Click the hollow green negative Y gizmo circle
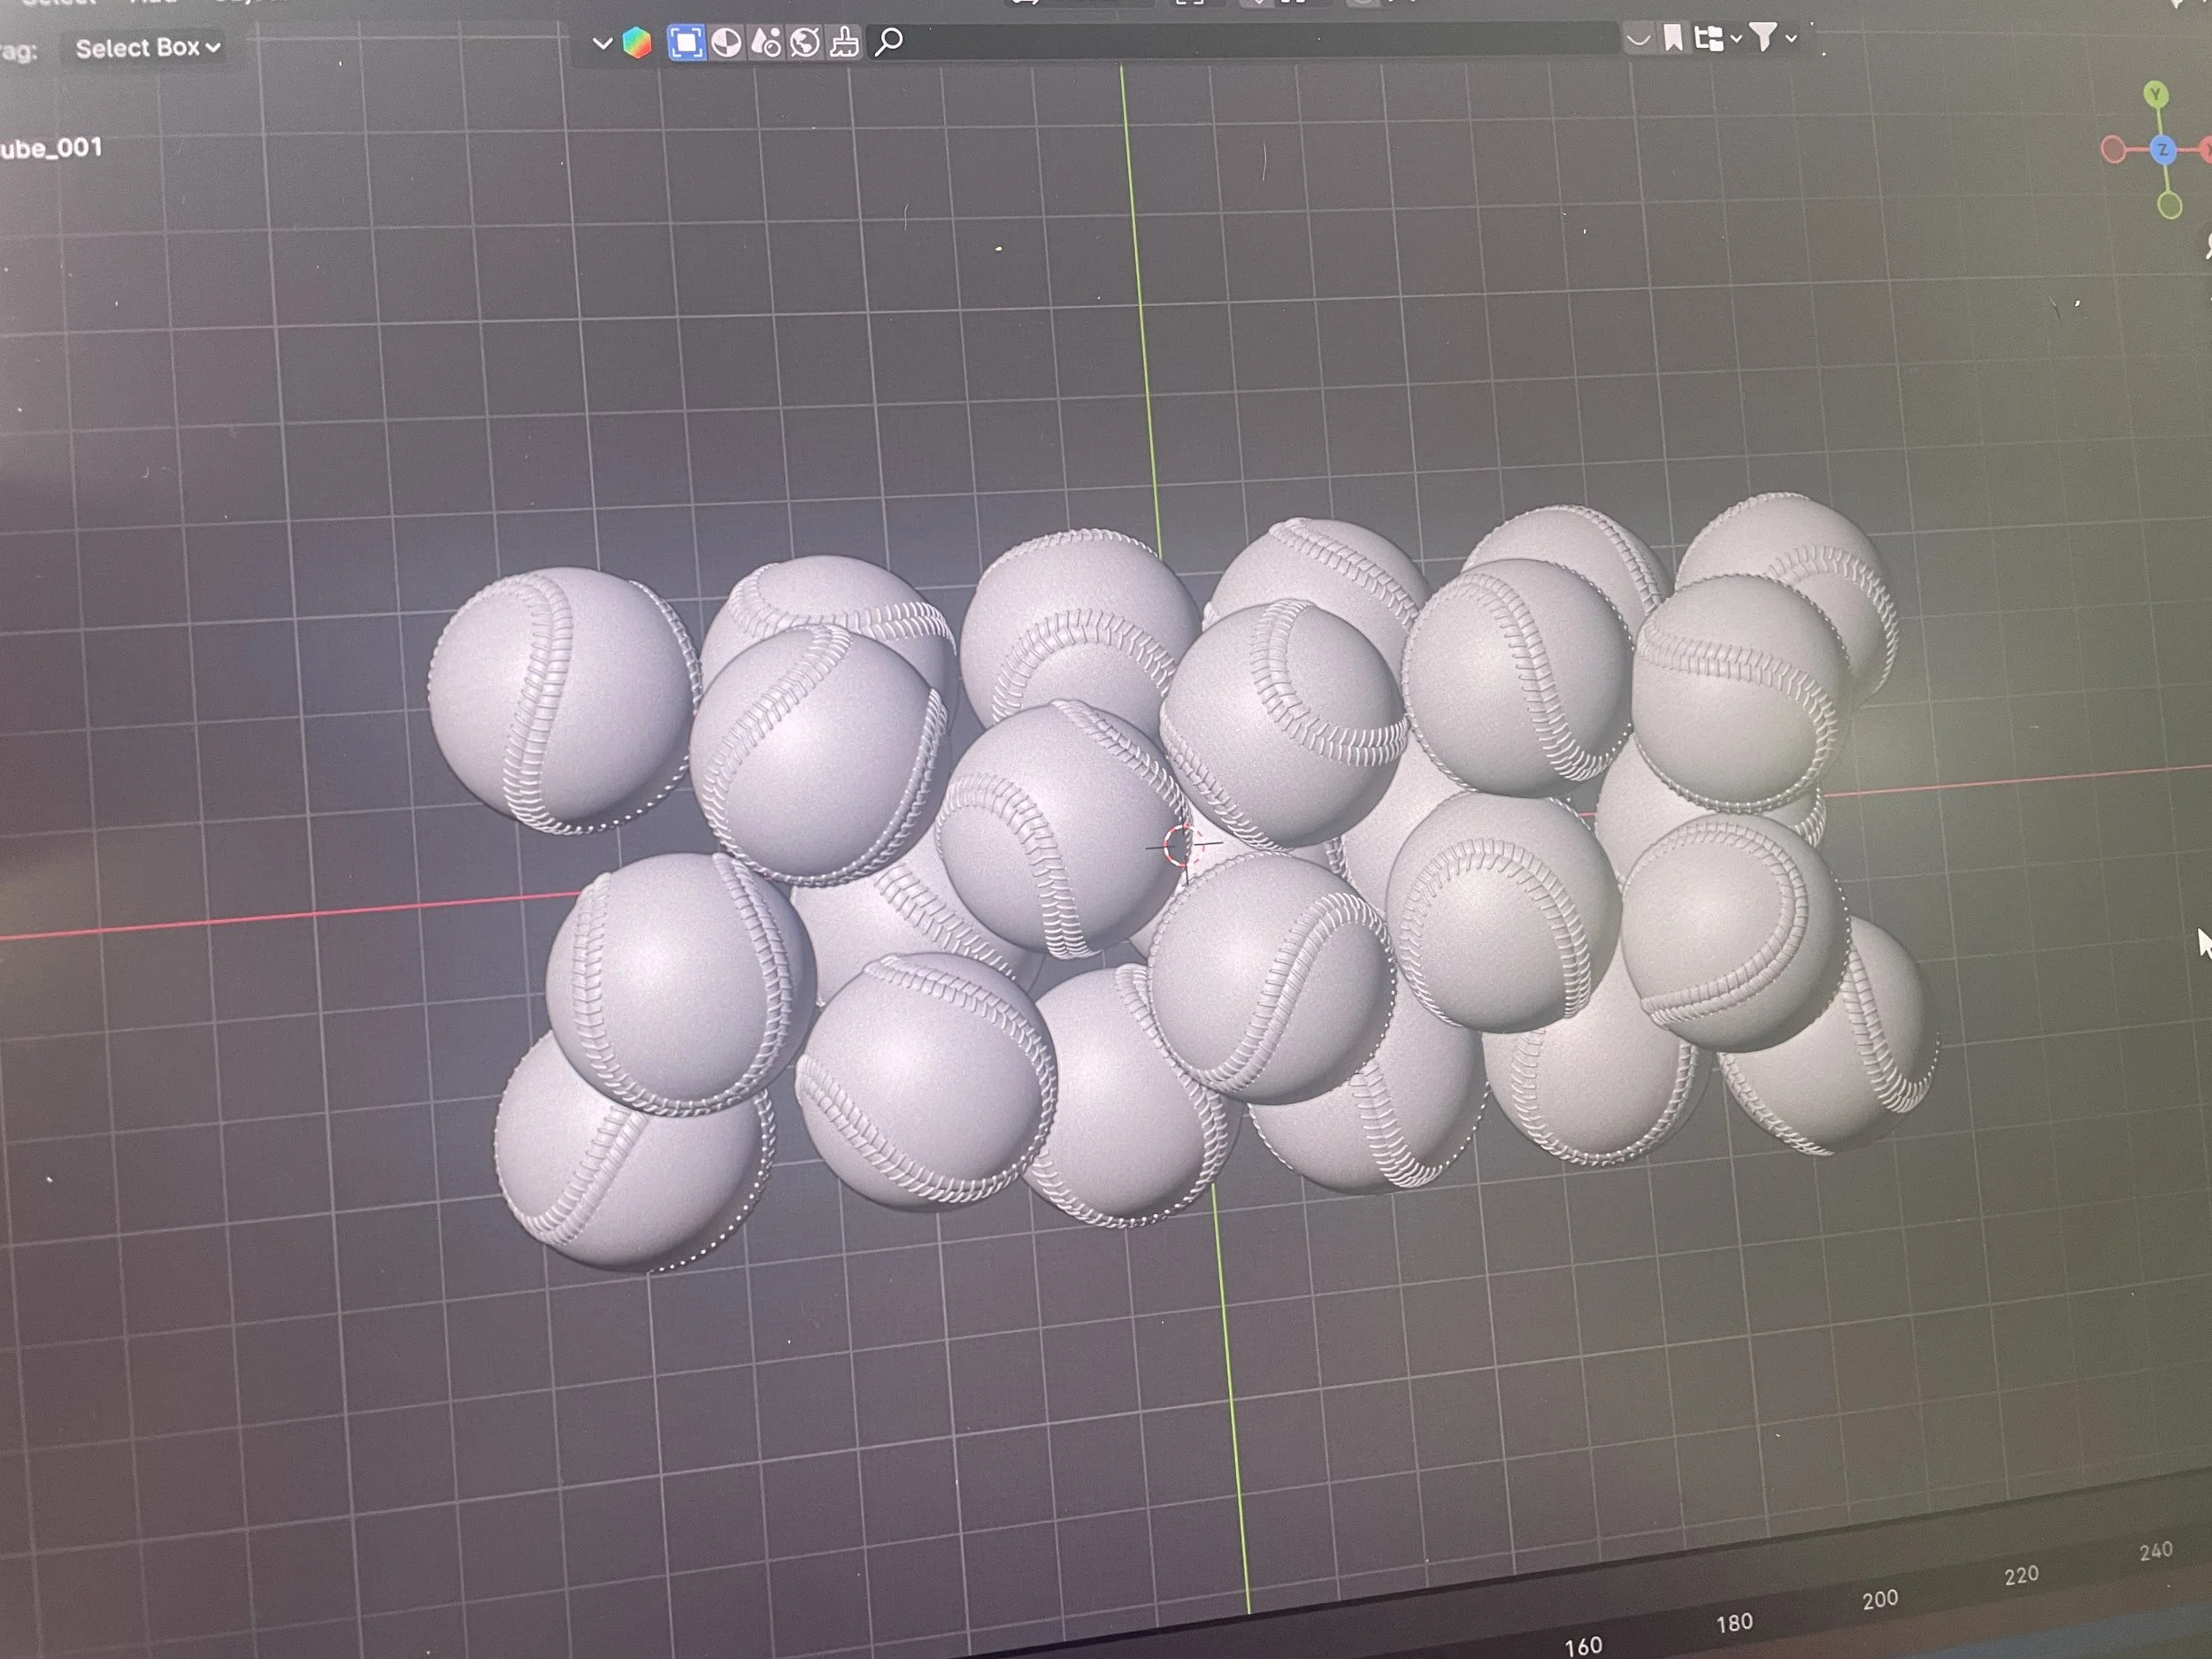 click(2170, 206)
